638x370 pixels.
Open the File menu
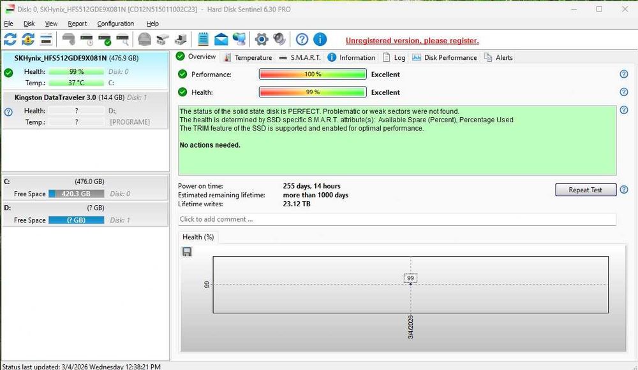8,24
